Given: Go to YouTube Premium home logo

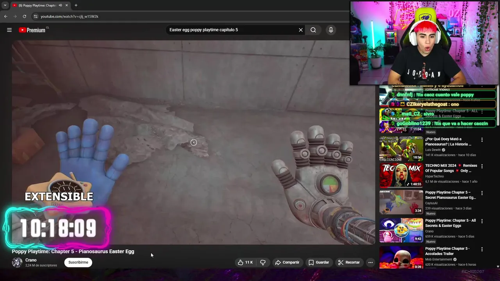Looking at the screenshot, I should 32,30.
